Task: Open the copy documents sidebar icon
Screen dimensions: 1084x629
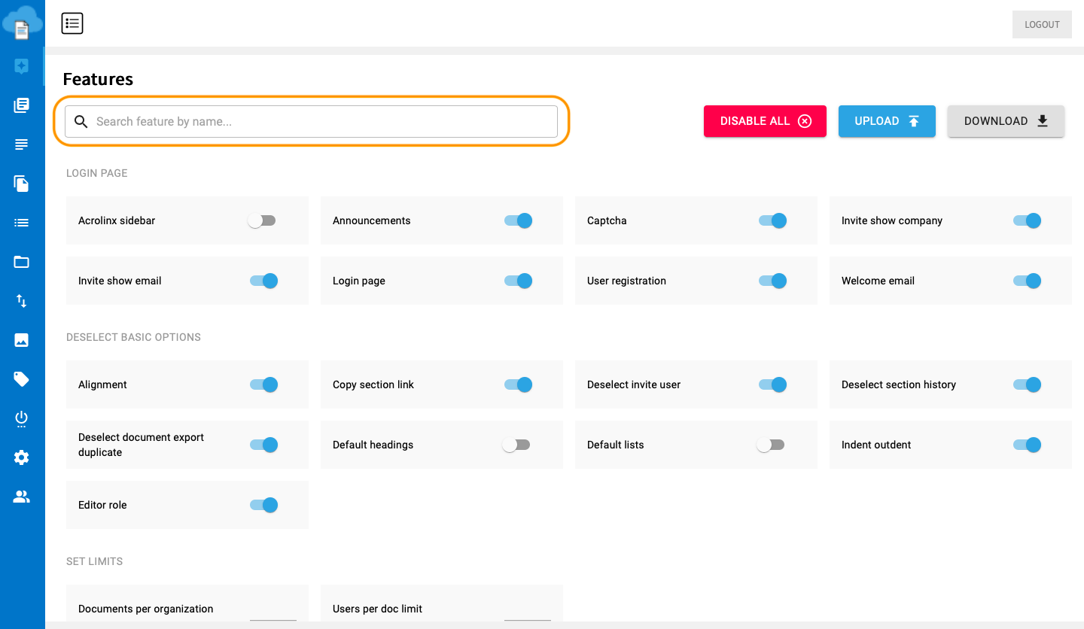Action: [x=22, y=184]
